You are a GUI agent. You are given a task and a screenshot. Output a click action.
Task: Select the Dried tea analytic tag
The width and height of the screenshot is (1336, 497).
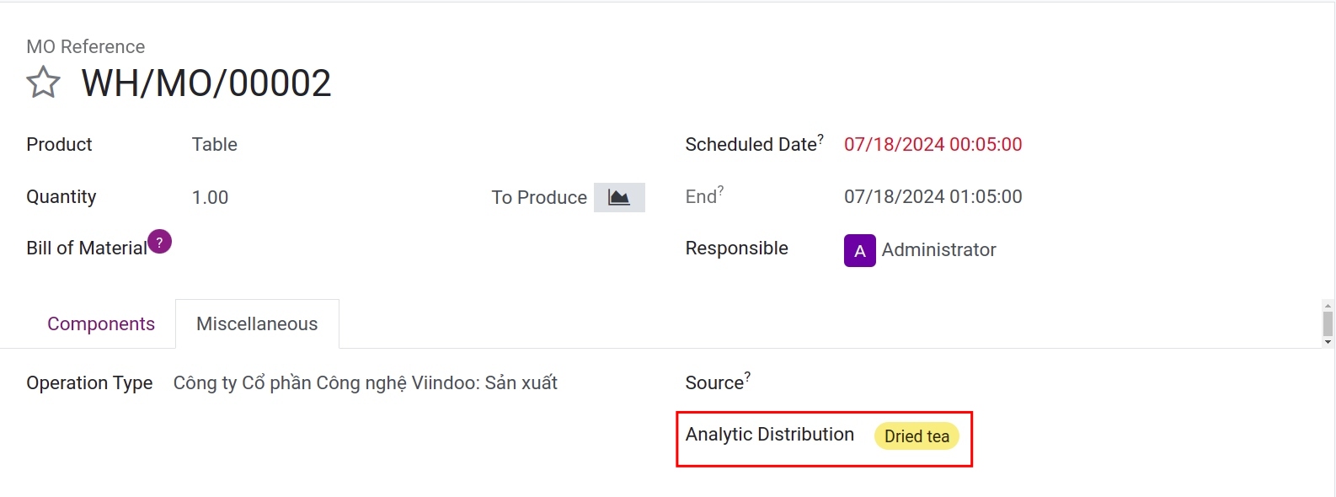coord(916,436)
